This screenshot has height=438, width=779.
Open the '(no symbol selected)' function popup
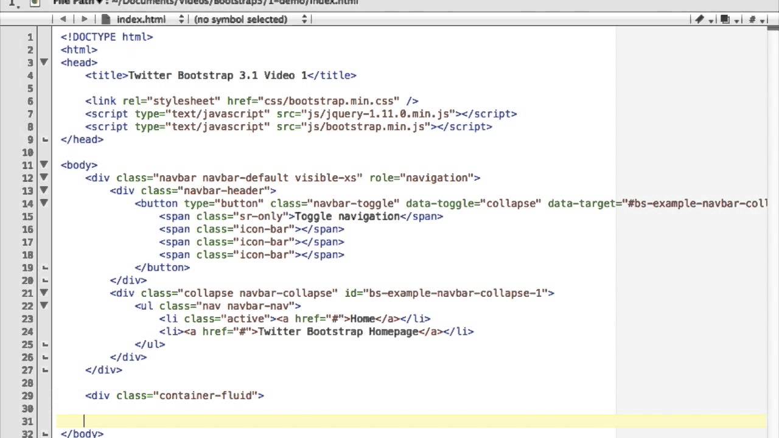250,19
